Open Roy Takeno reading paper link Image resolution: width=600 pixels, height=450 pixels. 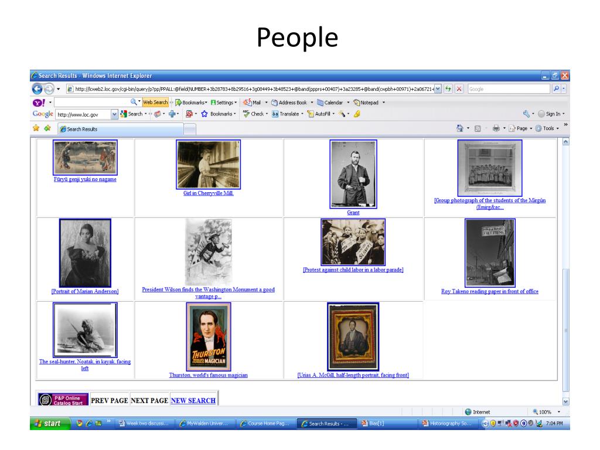coord(490,291)
